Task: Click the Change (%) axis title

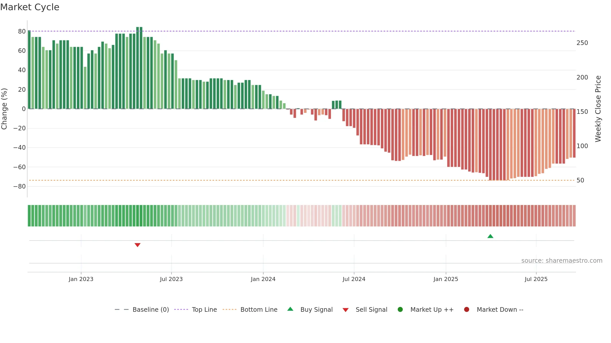Action: (4, 109)
